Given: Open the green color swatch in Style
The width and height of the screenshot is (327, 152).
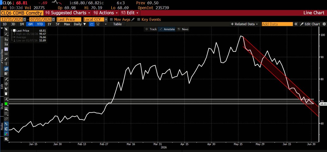Looking at the screenshot, I should (7, 104).
